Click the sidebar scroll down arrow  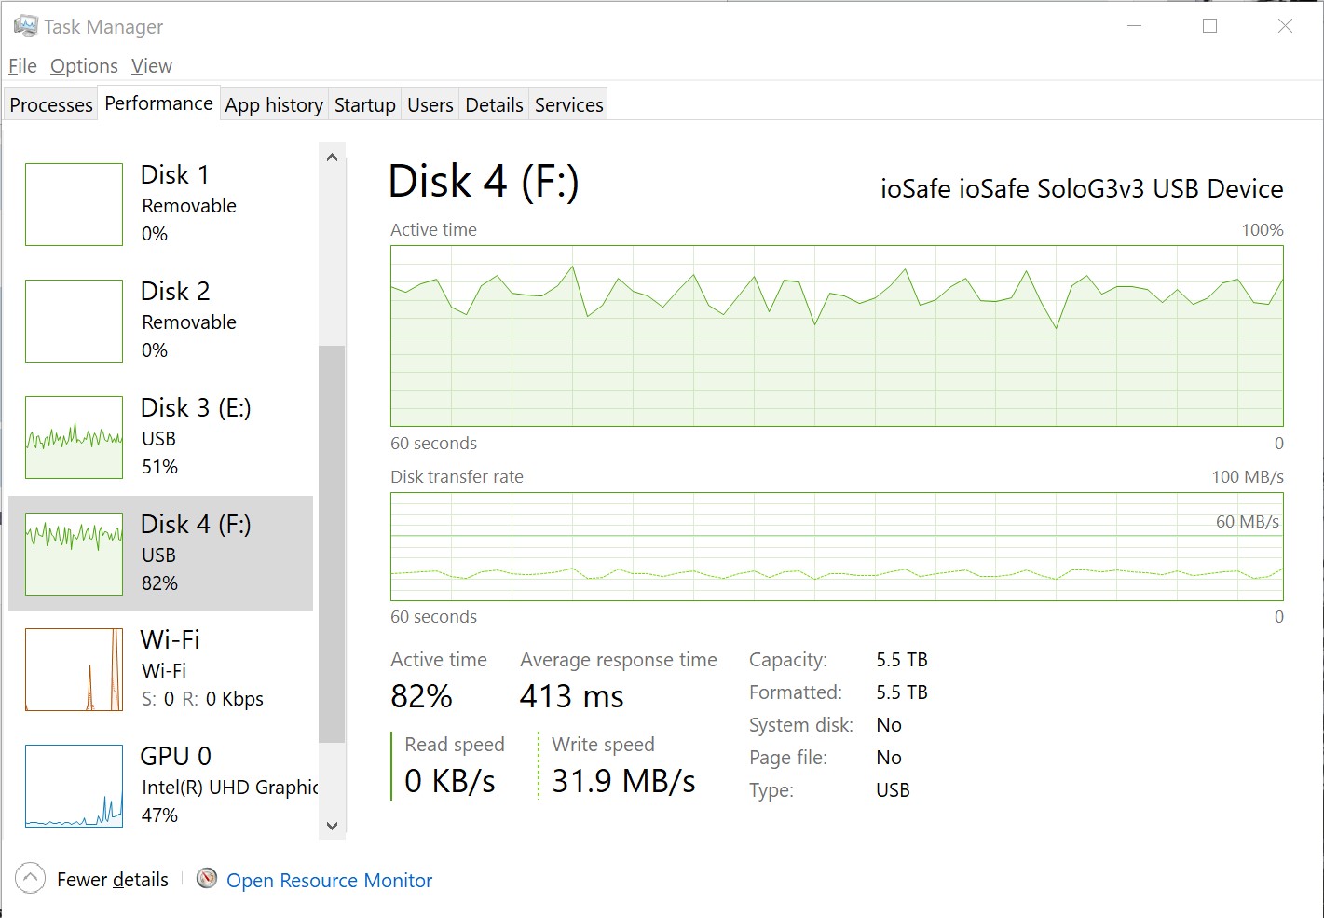[x=332, y=826]
